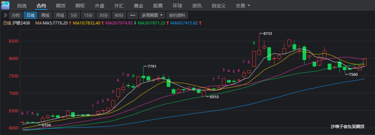The image size is (375, 135).
Task: Toggle the 分时 chart view
Action: click(x=16, y=15)
